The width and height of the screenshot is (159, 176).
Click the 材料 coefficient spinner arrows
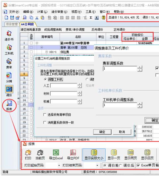coord(79,93)
